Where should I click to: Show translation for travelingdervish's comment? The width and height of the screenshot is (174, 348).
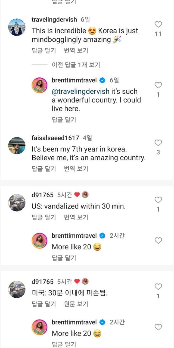coord(76,51)
